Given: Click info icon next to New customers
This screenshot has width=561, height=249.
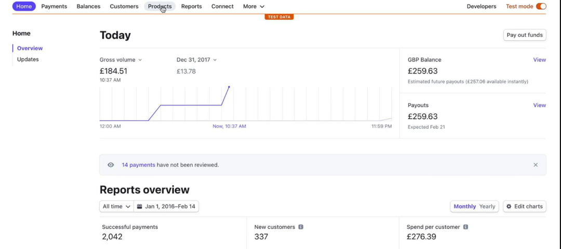Looking at the screenshot, I should click(301, 227).
